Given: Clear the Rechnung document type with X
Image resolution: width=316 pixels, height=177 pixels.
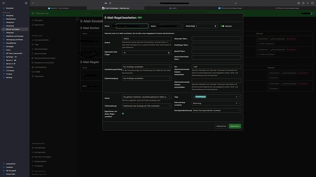Looking at the screenshot, I should pos(236,104).
